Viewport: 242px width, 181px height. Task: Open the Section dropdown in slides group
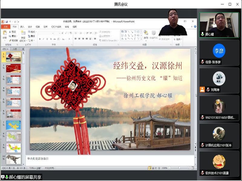(x=31, y=40)
